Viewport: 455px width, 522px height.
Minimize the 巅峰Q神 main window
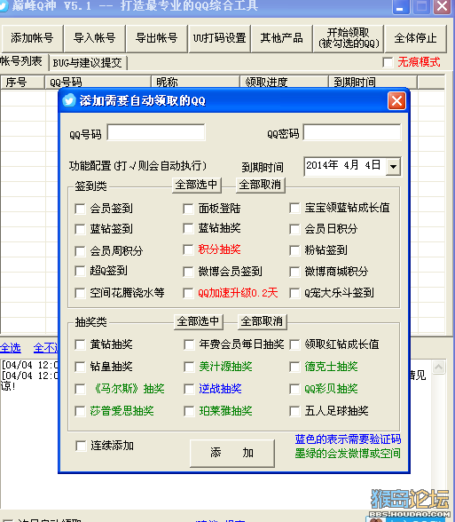pyautogui.click(x=400, y=7)
